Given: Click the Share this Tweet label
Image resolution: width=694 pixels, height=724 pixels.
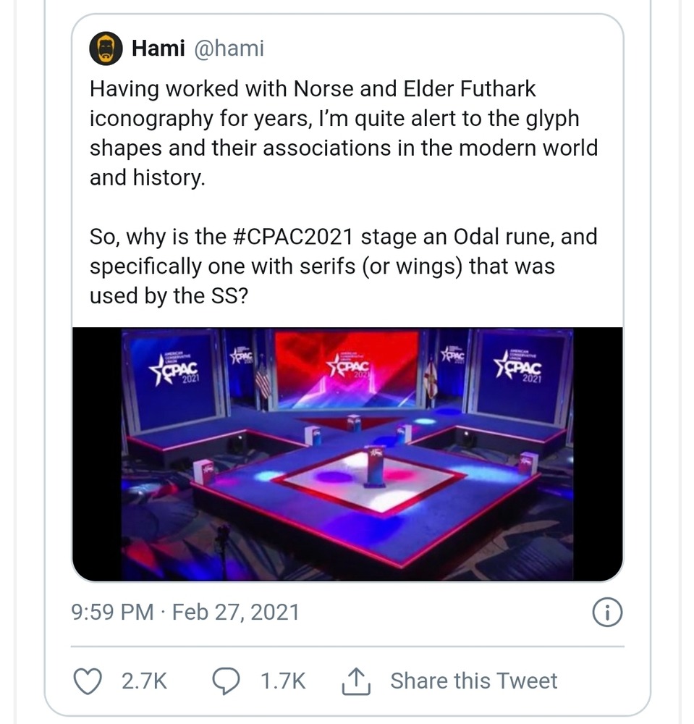Looking at the screenshot, I should pyautogui.click(x=473, y=681).
